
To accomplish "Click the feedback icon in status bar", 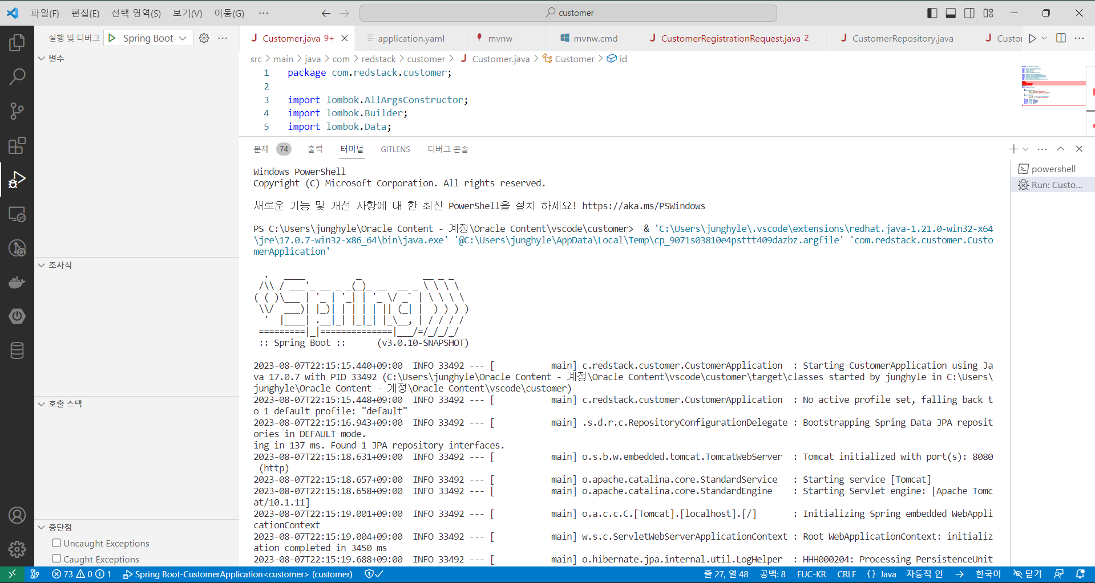I will pyautogui.click(x=1059, y=574).
